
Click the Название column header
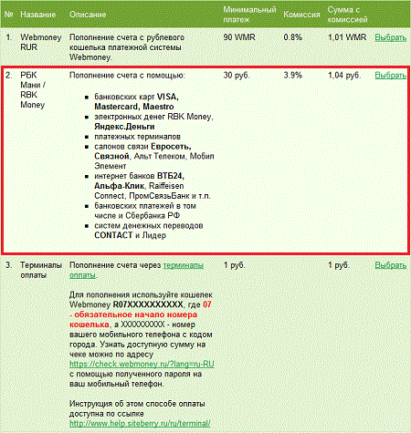coord(38,15)
